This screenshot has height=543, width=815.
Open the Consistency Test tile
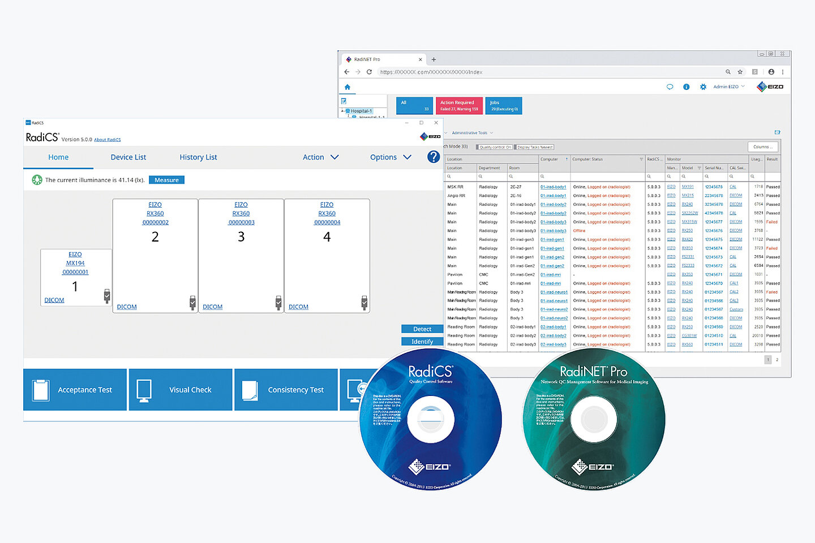[286, 390]
